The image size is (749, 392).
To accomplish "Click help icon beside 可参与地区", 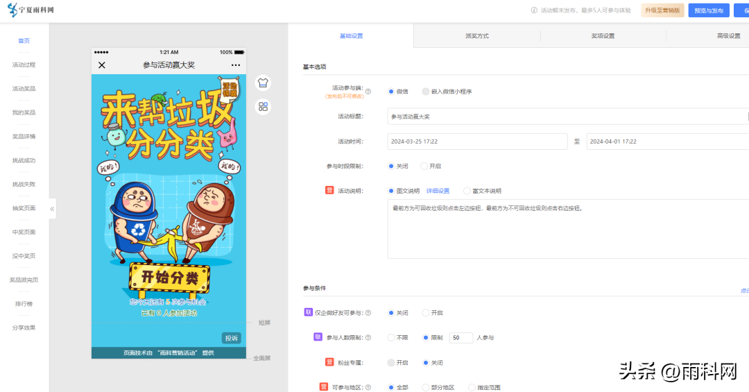I will click(368, 387).
